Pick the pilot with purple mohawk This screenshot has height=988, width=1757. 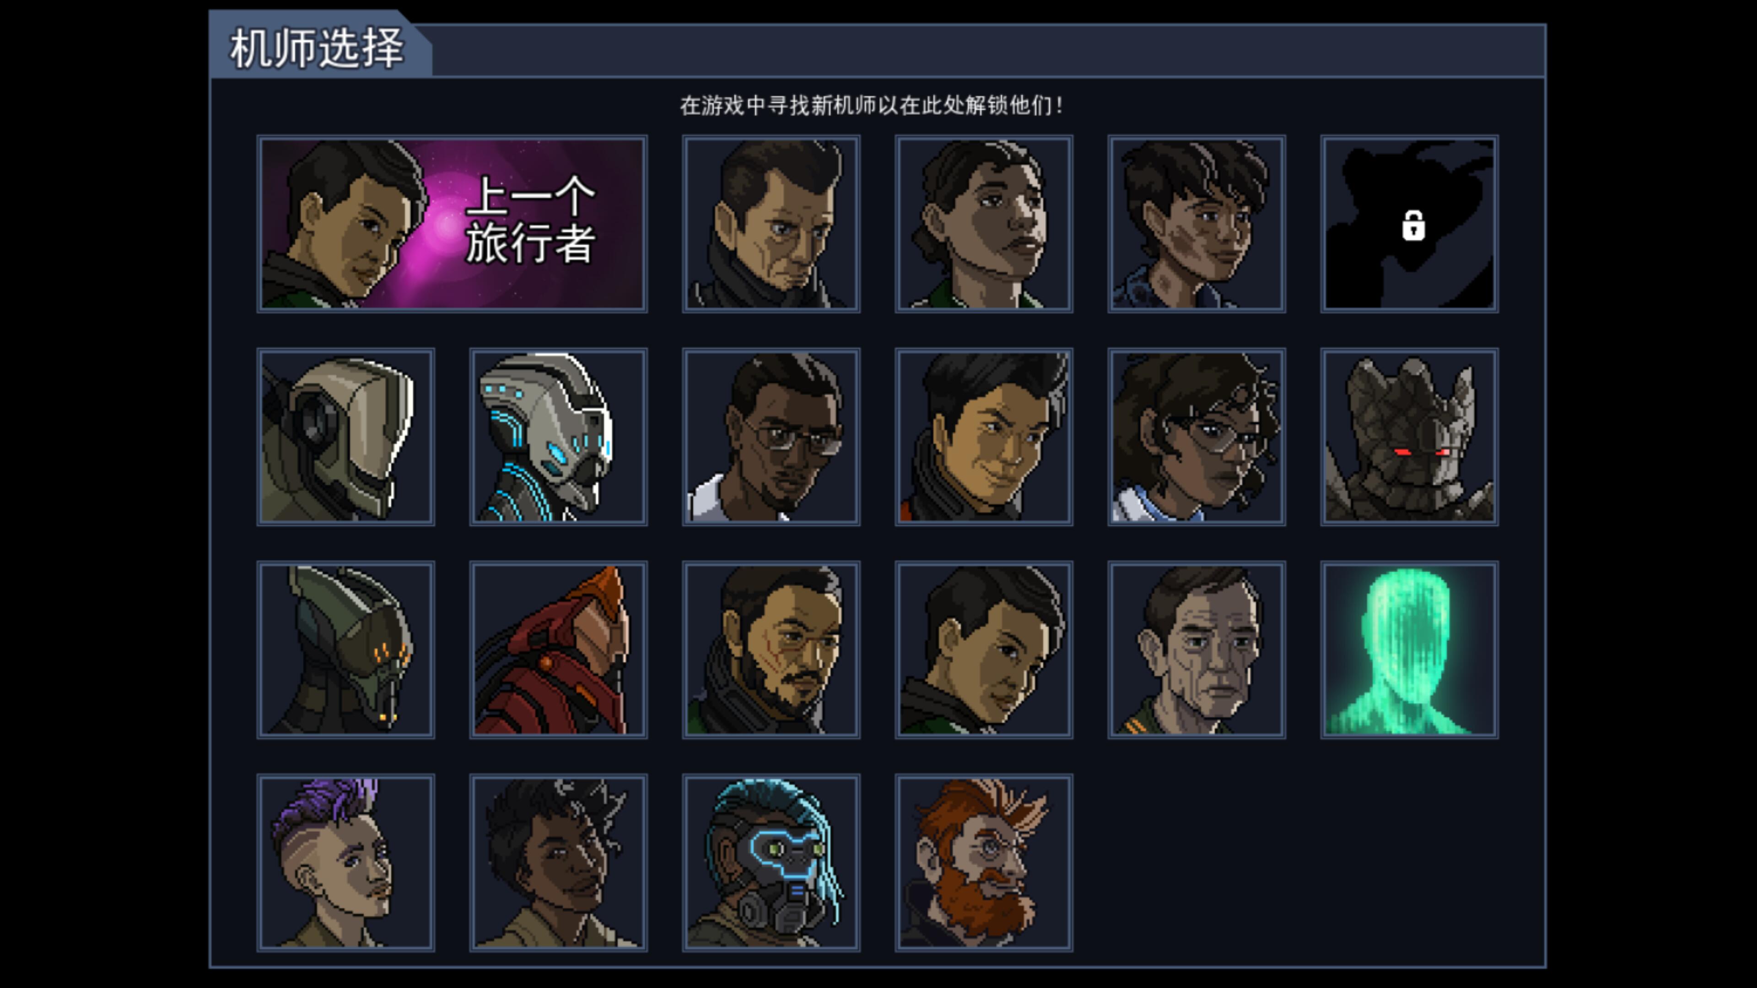[x=345, y=863]
